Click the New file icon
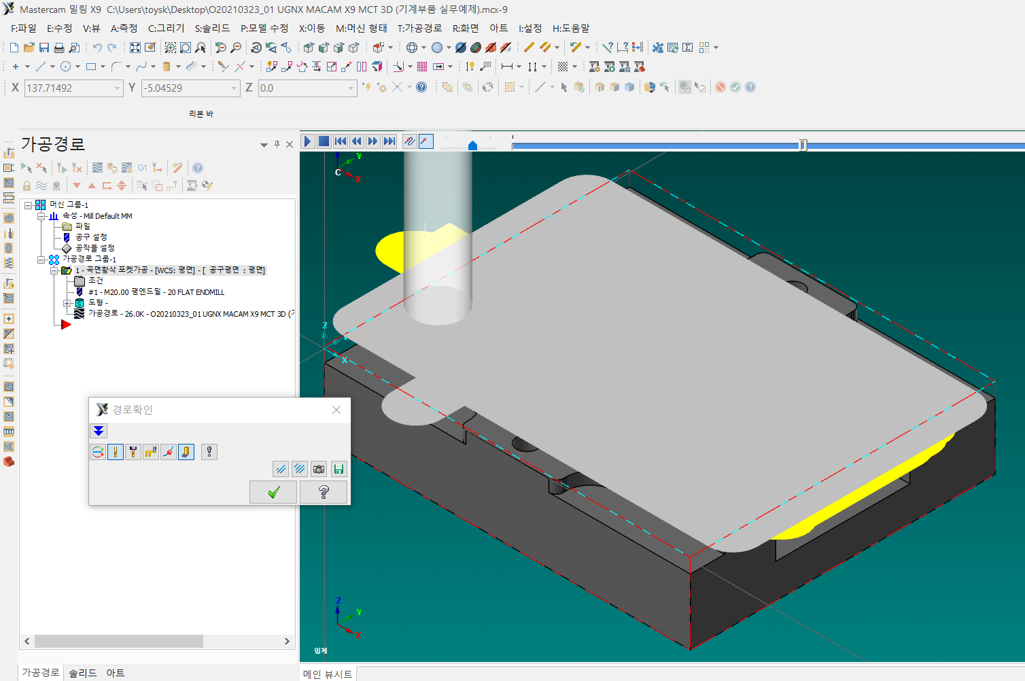This screenshot has height=681, width=1025. pos(14,48)
